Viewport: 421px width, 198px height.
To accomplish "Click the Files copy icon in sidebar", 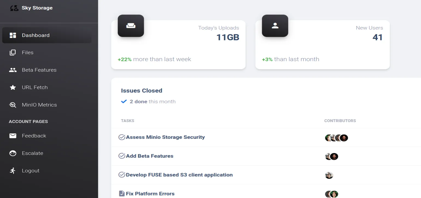I will click(13, 53).
